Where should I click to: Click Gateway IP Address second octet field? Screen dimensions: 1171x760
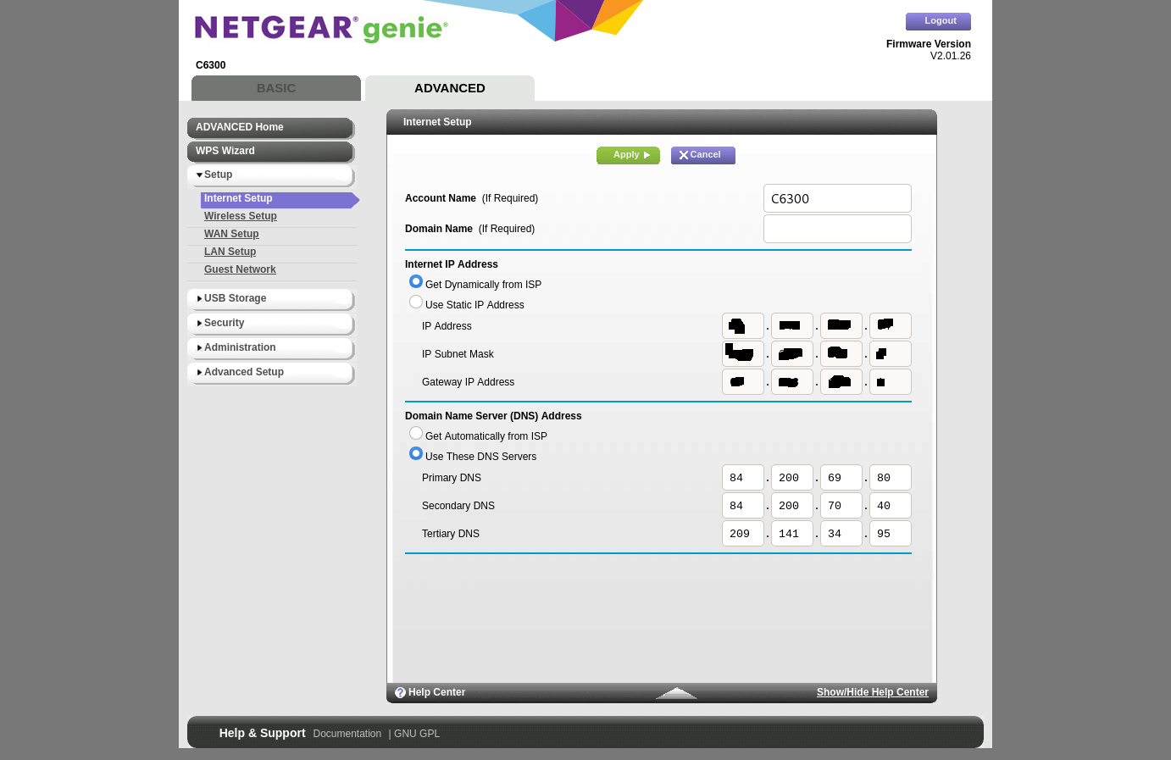click(x=792, y=382)
